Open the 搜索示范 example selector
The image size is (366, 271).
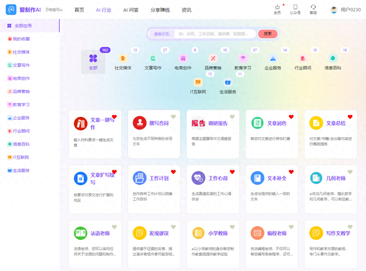[x=162, y=34]
